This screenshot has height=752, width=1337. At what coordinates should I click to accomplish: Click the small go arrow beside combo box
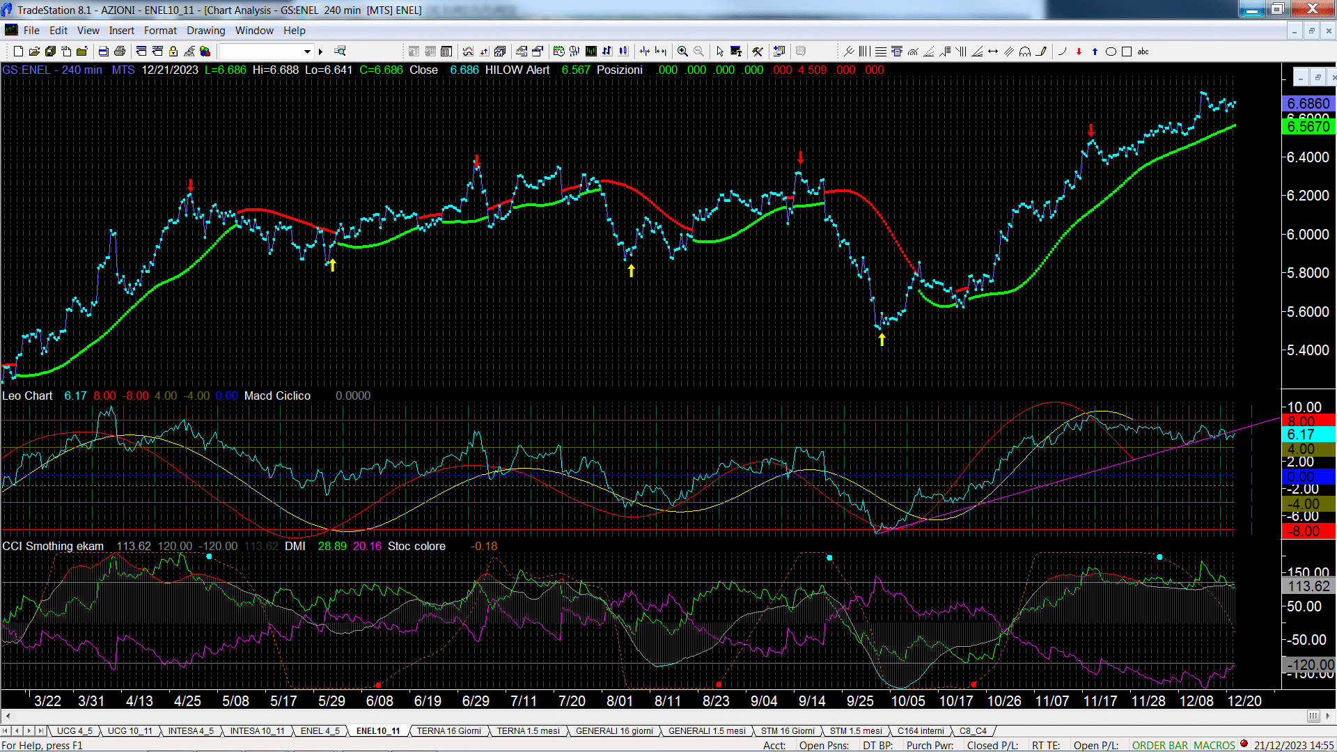320,51
